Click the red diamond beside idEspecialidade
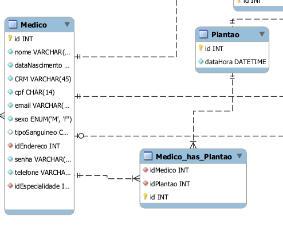Image resolution: width=283 pixels, height=227 pixels. 10,186
